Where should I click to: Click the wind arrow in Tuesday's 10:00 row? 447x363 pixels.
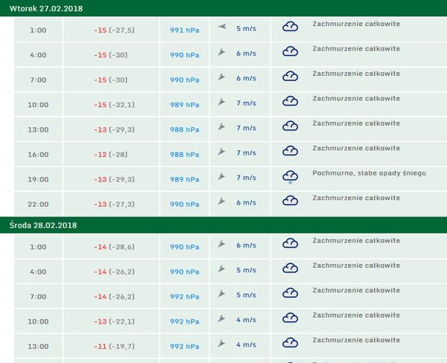pyautogui.click(x=221, y=102)
